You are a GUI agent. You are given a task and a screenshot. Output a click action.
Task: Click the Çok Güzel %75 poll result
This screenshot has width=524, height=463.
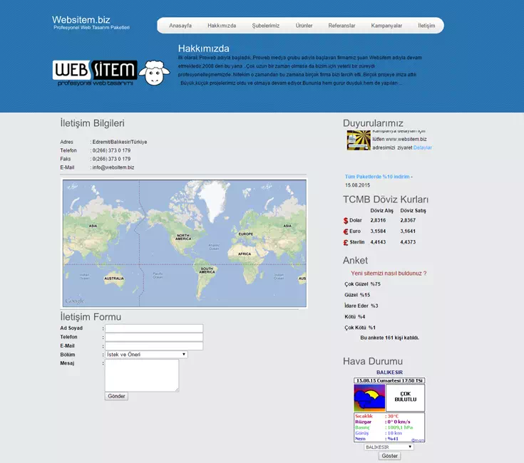[x=363, y=284]
